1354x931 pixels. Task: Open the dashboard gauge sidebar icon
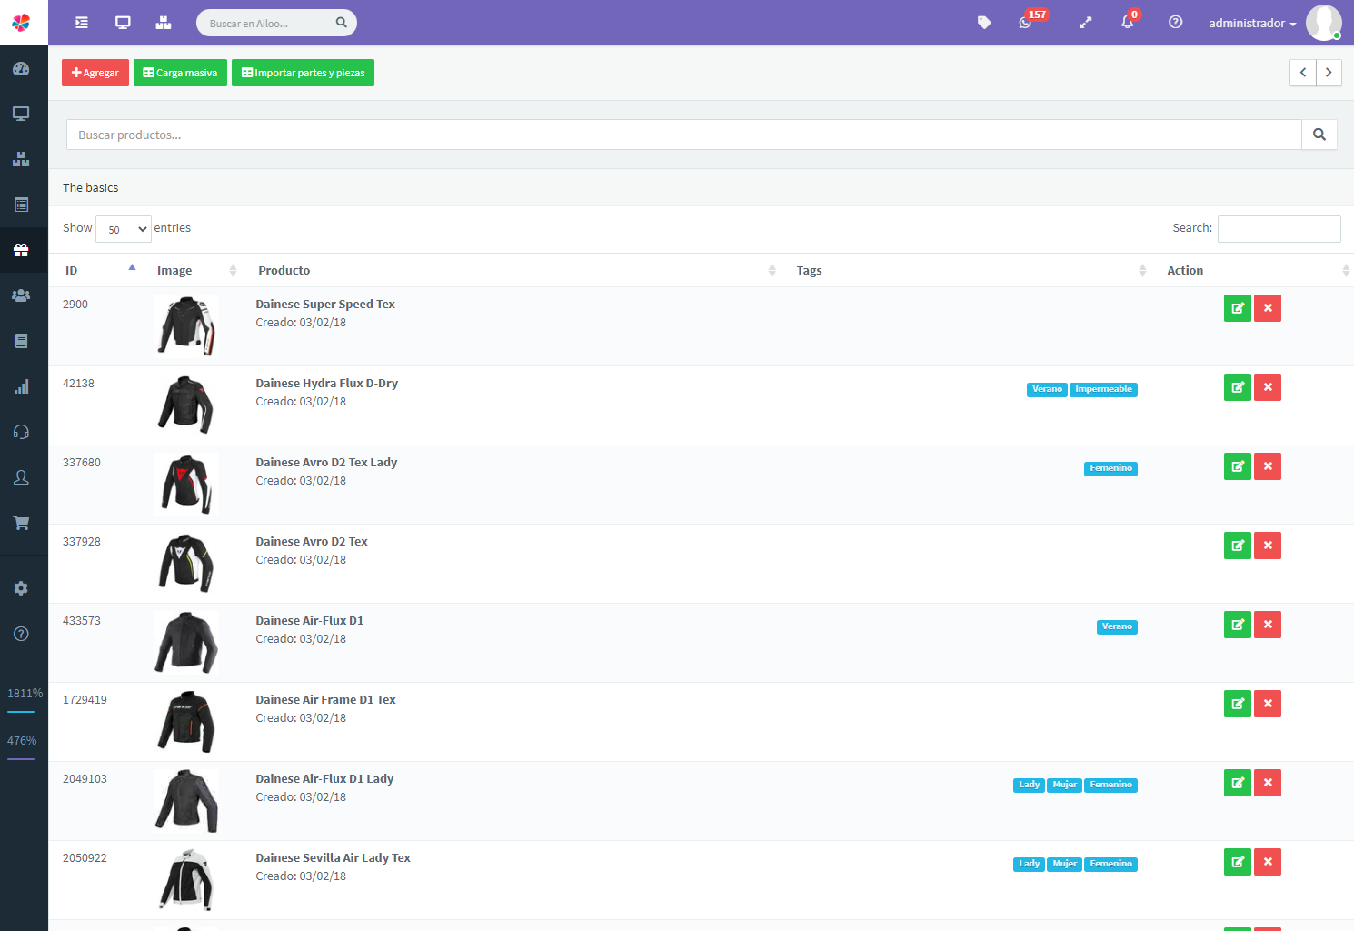pyautogui.click(x=21, y=68)
